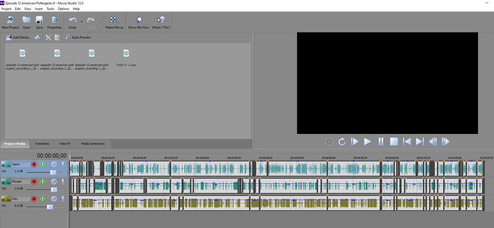Adjust the Clay track volume slider
The width and height of the screenshot is (494, 228).
(x=50, y=207)
